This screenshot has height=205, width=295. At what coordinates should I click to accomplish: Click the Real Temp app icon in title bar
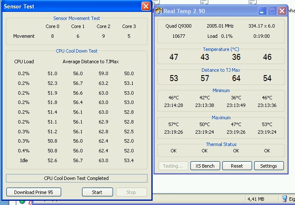point(159,11)
